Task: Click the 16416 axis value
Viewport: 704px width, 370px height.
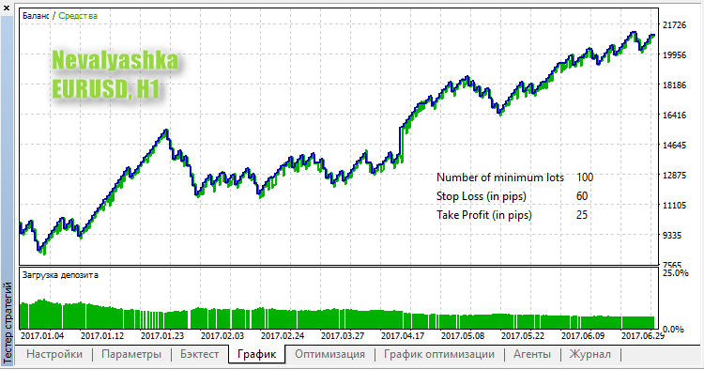Action: pyautogui.click(x=674, y=116)
